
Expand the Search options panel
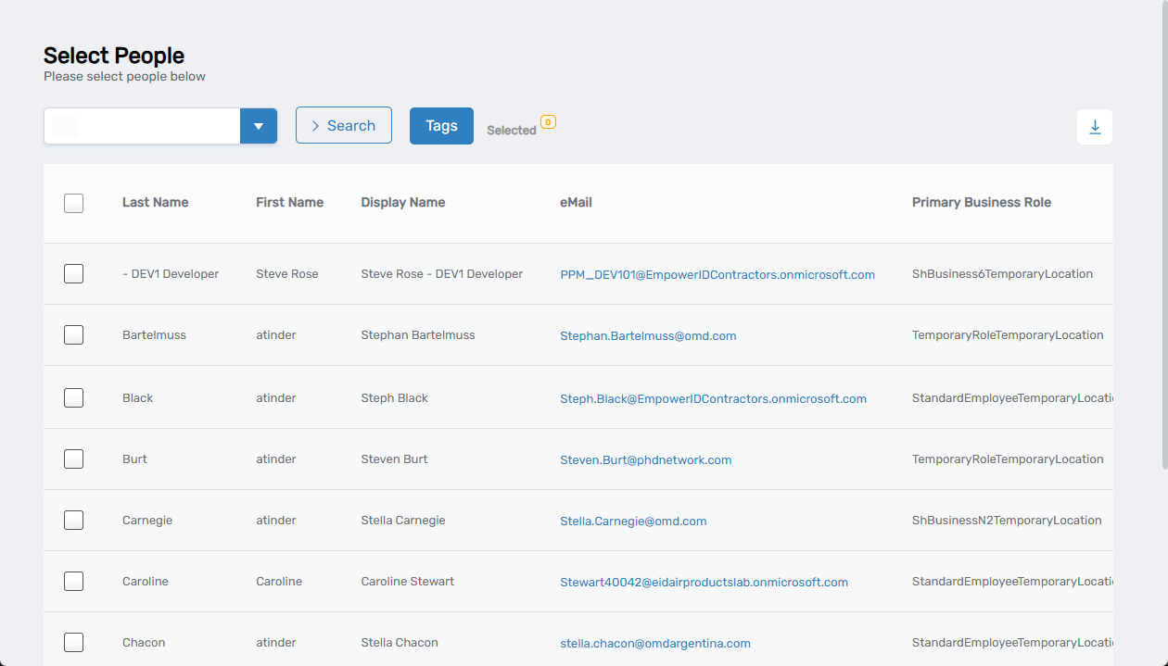coord(343,125)
